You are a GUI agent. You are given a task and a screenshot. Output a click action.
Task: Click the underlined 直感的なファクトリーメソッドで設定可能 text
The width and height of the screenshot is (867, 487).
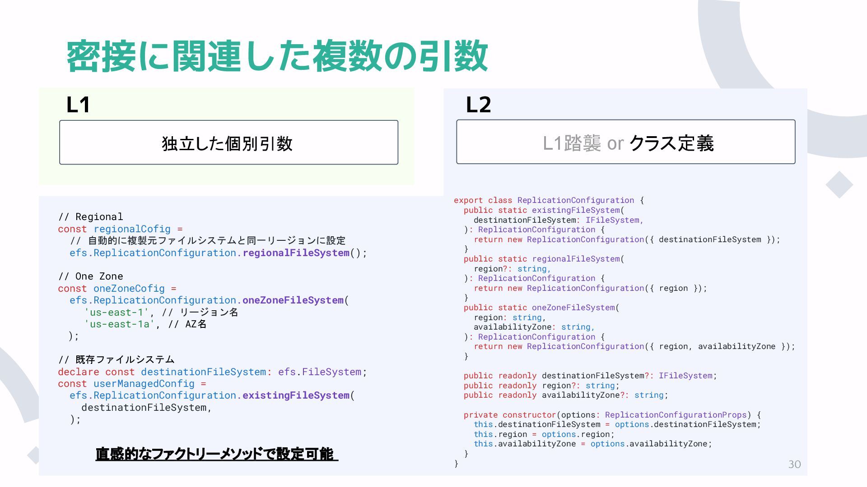tap(217, 454)
